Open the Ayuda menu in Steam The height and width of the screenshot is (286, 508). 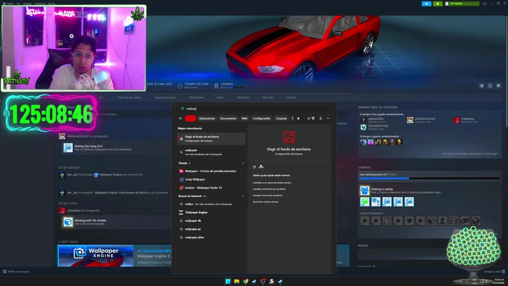point(52,4)
